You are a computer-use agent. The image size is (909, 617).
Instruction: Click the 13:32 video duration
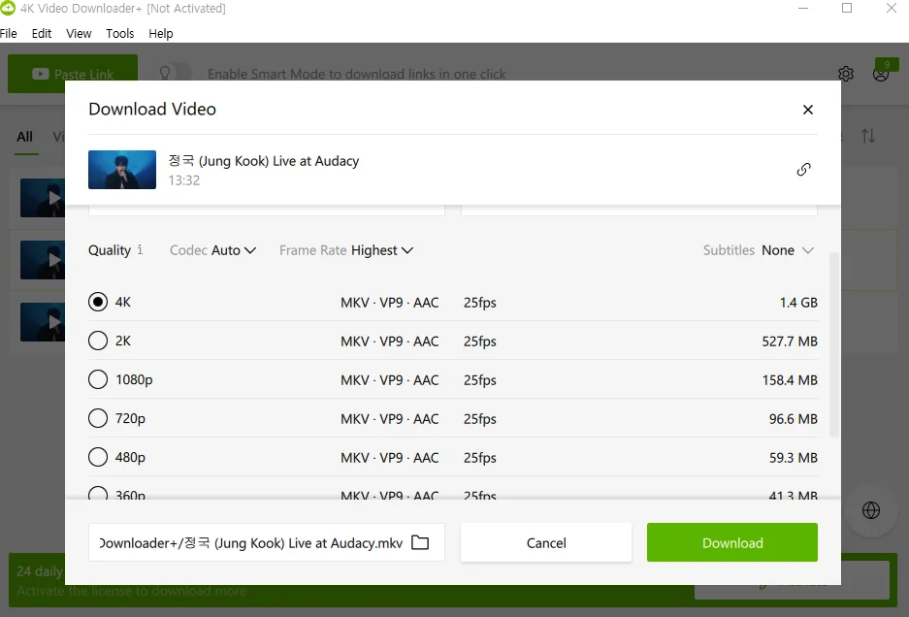(x=184, y=180)
